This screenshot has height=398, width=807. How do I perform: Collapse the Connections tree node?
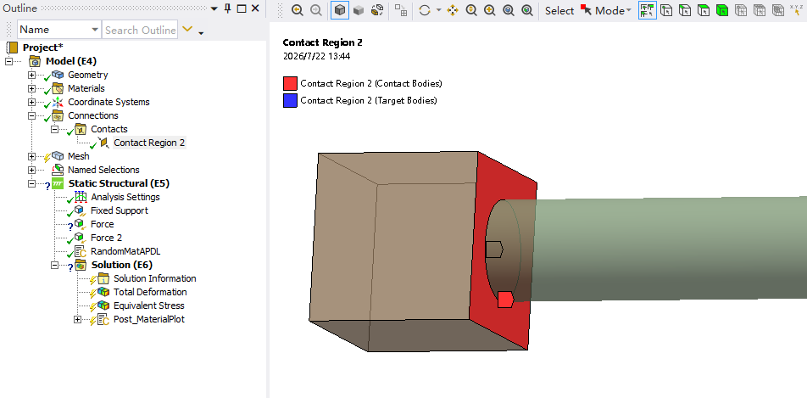point(32,115)
